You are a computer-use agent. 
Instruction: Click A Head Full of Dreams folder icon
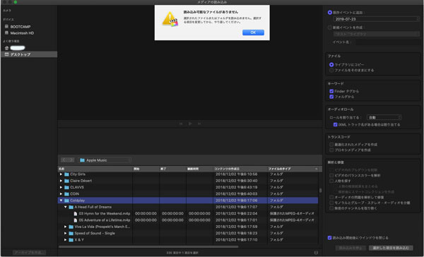pyautogui.click(x=71, y=207)
